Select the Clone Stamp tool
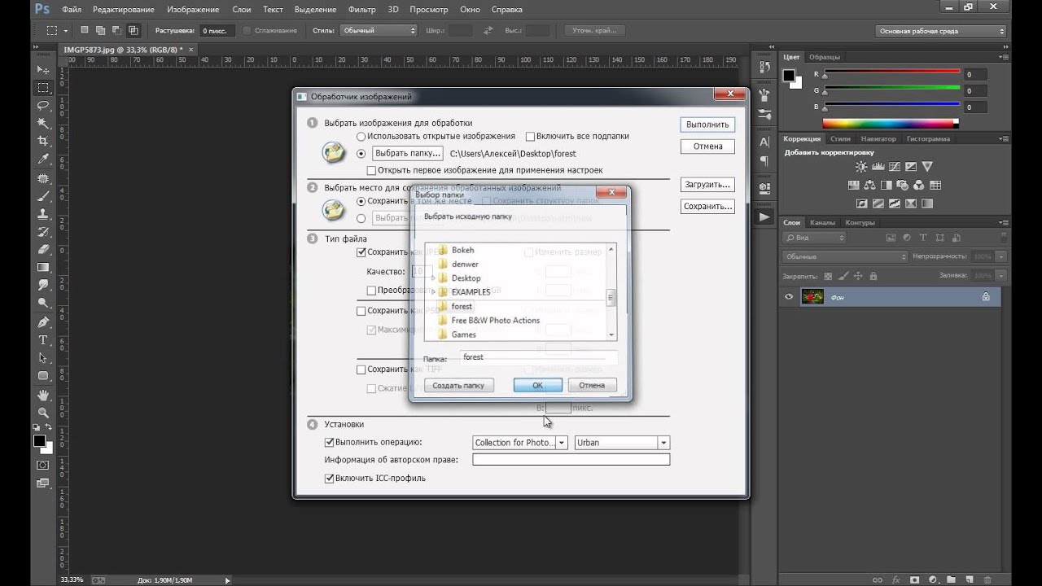 [43, 215]
